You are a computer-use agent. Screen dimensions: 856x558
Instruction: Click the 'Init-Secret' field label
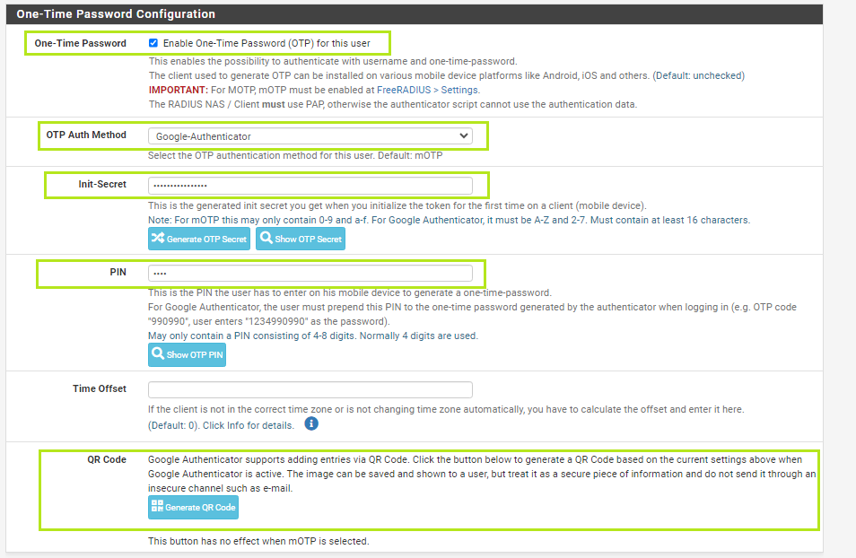coord(101,184)
